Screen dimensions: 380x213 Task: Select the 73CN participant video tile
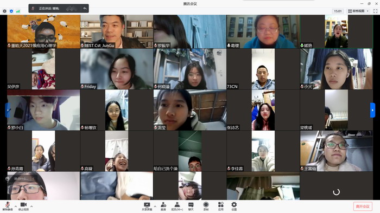pos(263,69)
